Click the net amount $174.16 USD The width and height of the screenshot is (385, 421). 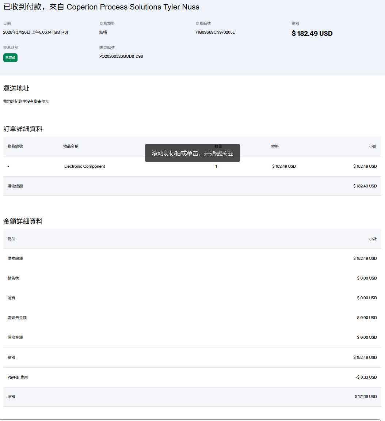click(x=366, y=397)
